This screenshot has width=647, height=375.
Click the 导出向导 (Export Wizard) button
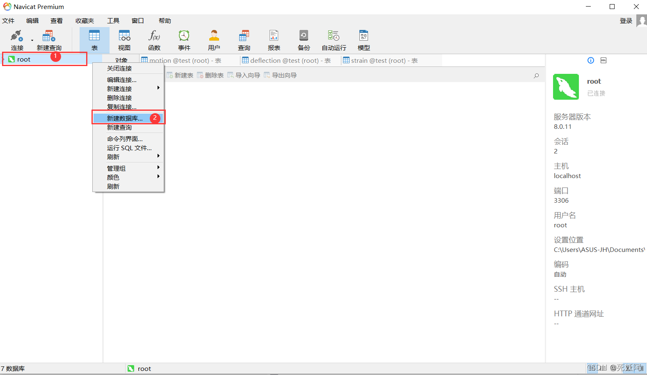click(x=280, y=75)
